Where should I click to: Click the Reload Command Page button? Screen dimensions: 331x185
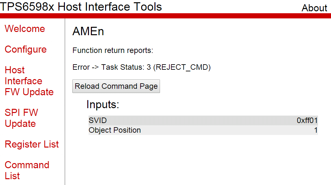116,86
